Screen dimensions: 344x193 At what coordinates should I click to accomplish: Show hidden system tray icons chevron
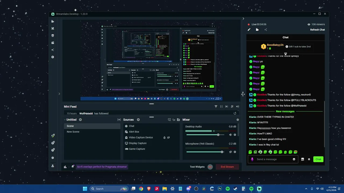306,189
